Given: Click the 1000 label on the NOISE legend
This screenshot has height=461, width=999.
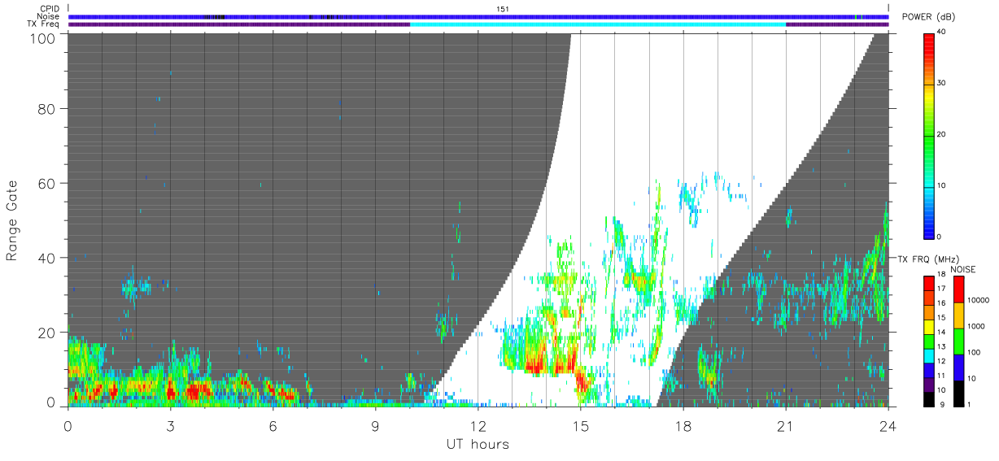Looking at the screenshot, I should (977, 326).
